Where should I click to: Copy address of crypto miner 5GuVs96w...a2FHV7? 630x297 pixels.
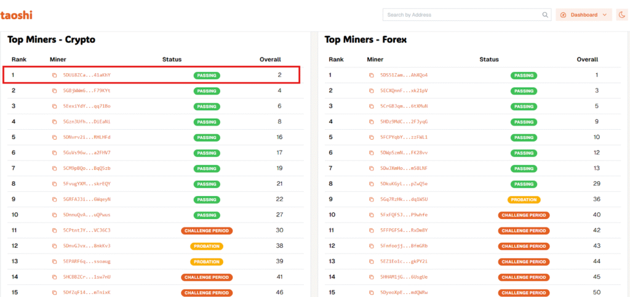54,152
